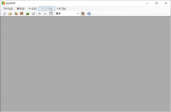Click the 標準 combo box text

click(x=58, y=14)
